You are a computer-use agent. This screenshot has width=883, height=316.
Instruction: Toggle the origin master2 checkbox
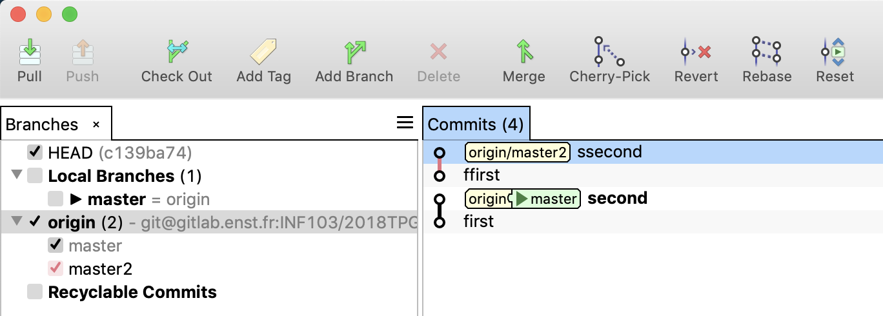click(56, 268)
